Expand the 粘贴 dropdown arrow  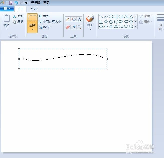(7, 30)
